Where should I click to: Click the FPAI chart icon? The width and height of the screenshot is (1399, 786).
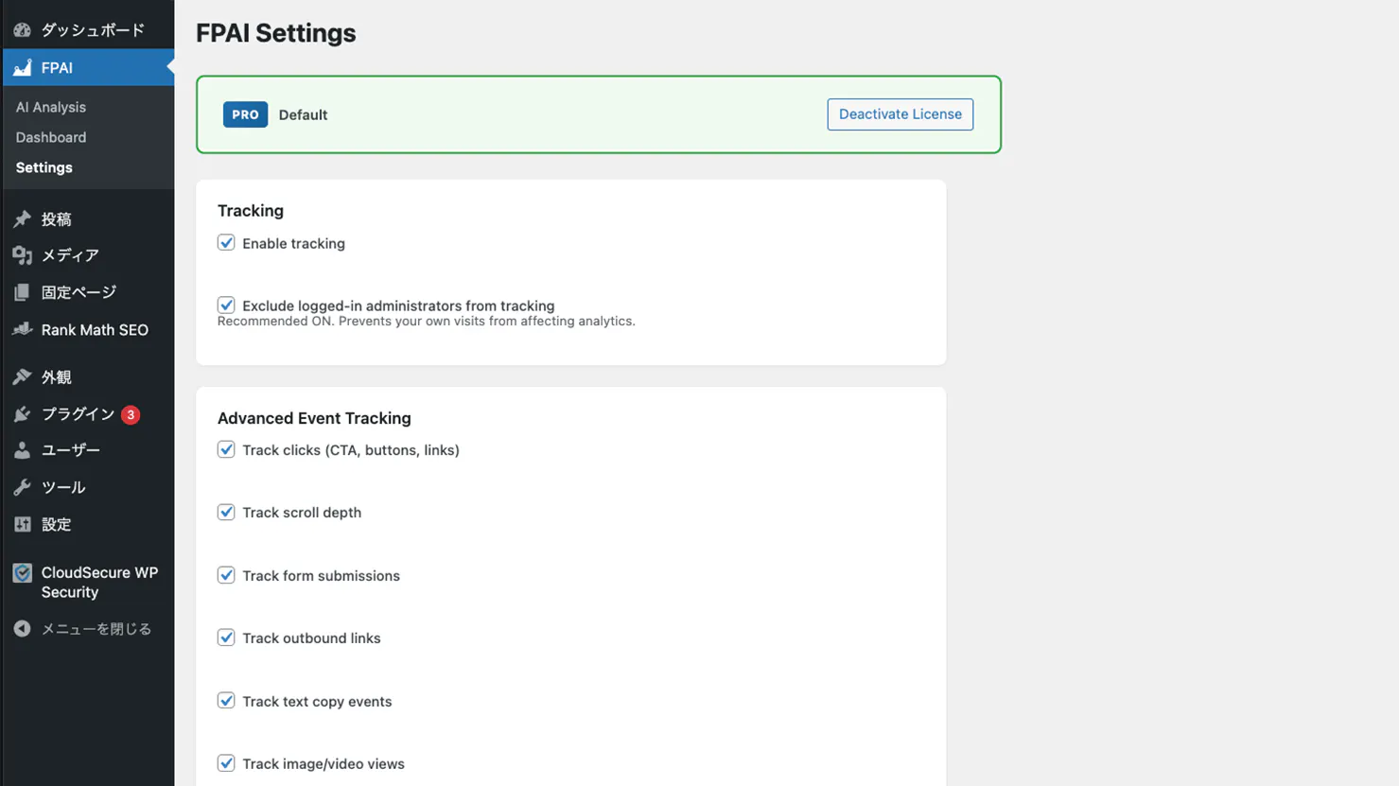(22, 67)
